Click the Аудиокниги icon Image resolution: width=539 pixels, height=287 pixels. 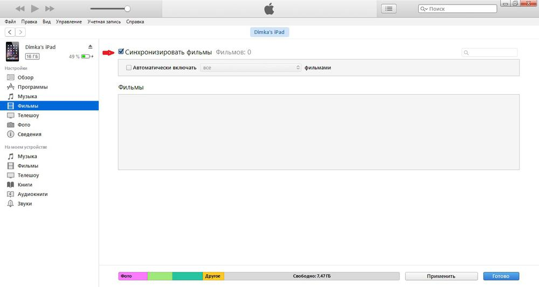point(11,194)
